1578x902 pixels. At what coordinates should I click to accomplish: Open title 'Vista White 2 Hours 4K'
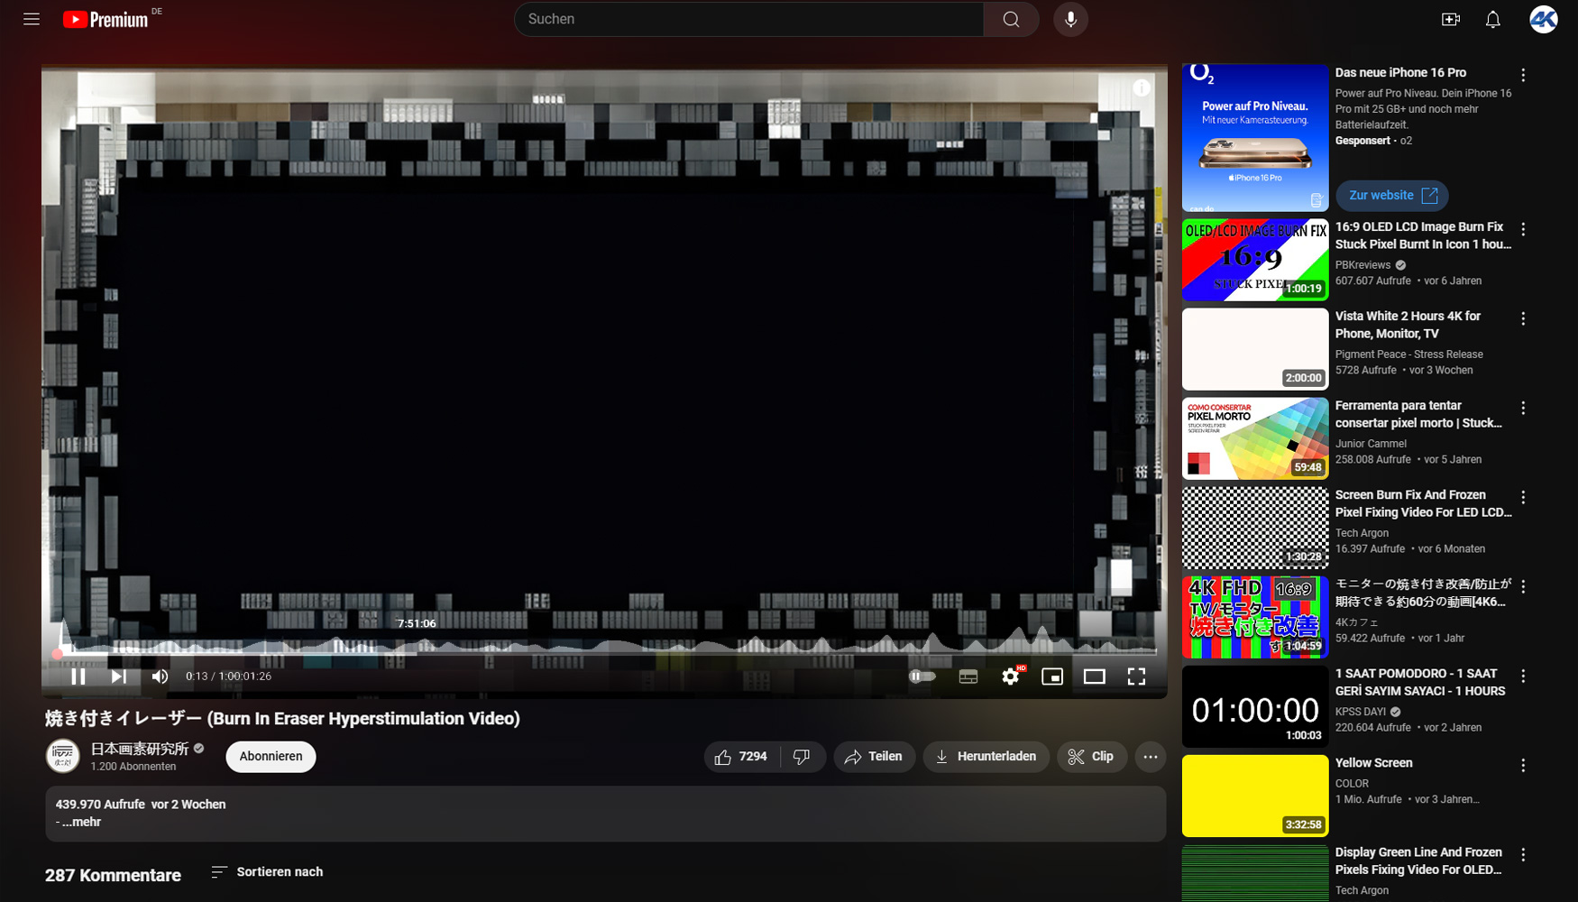pos(1408,325)
